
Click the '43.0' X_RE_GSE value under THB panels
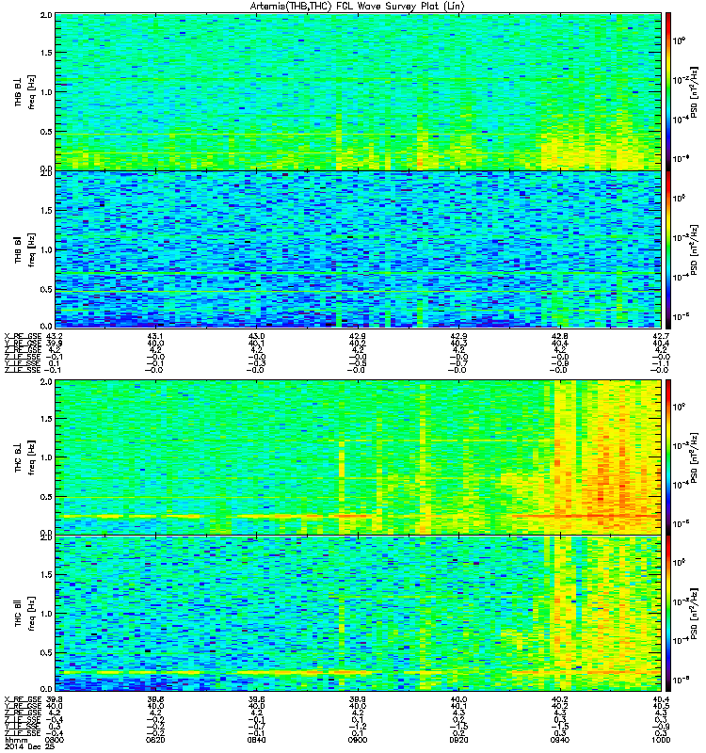point(256,336)
